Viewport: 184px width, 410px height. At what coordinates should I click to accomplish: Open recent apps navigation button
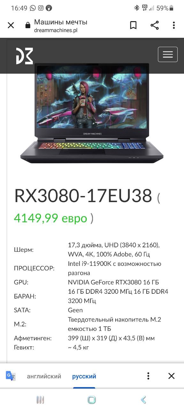(40, 399)
